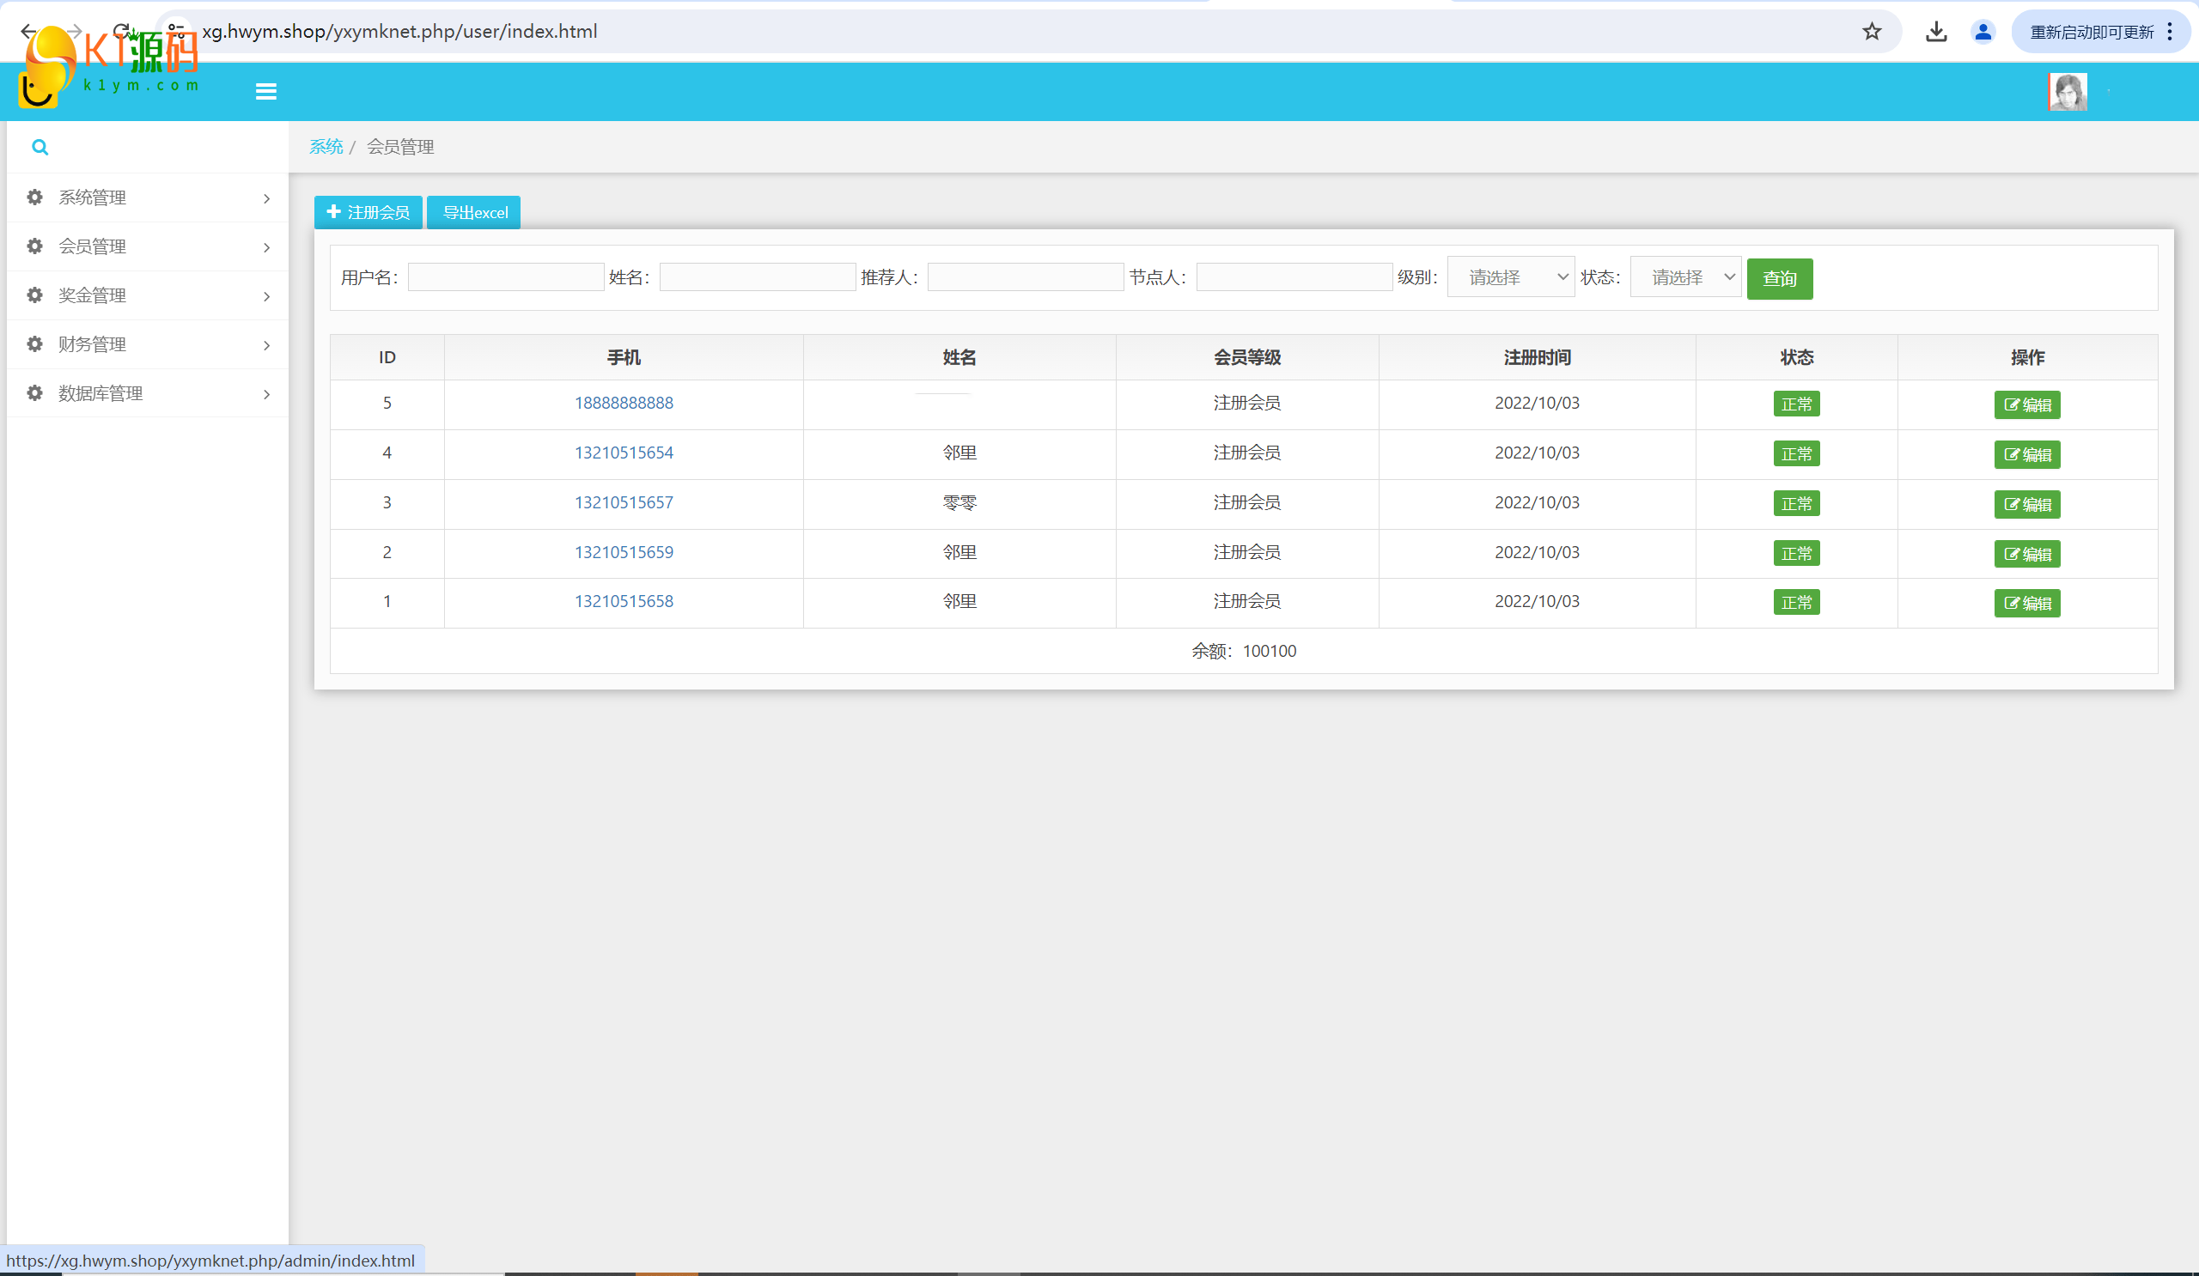2199x1276 pixels.
Task: Expand 数据库管理 chevron arrow
Action: [x=266, y=394]
